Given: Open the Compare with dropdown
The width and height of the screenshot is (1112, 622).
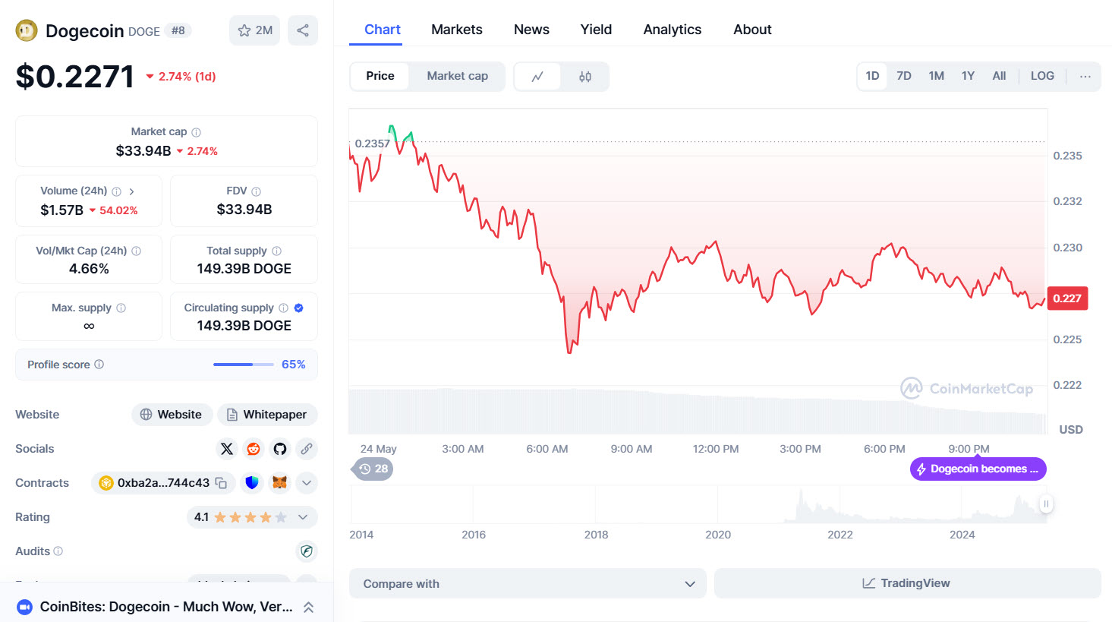Looking at the screenshot, I should coord(528,584).
